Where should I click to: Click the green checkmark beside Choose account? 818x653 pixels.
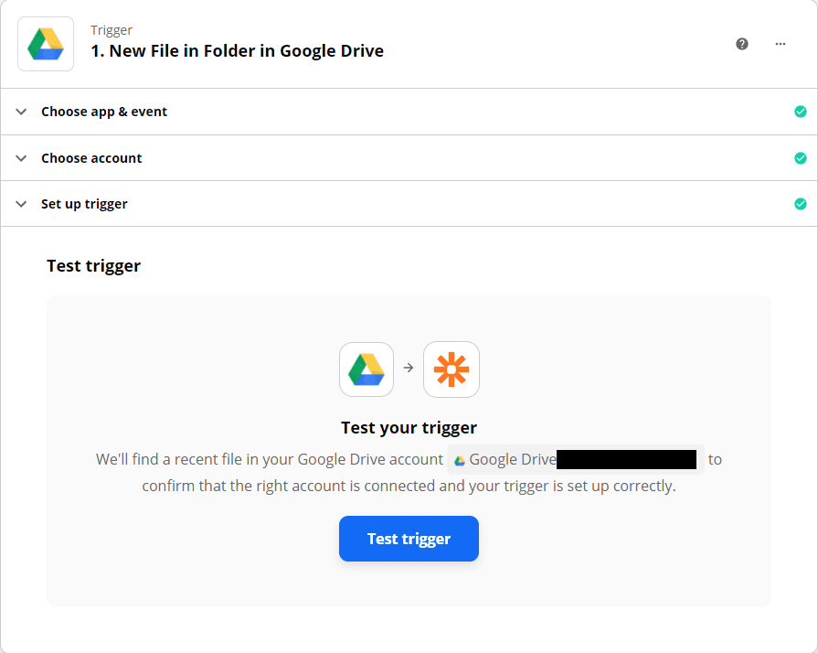(x=801, y=157)
